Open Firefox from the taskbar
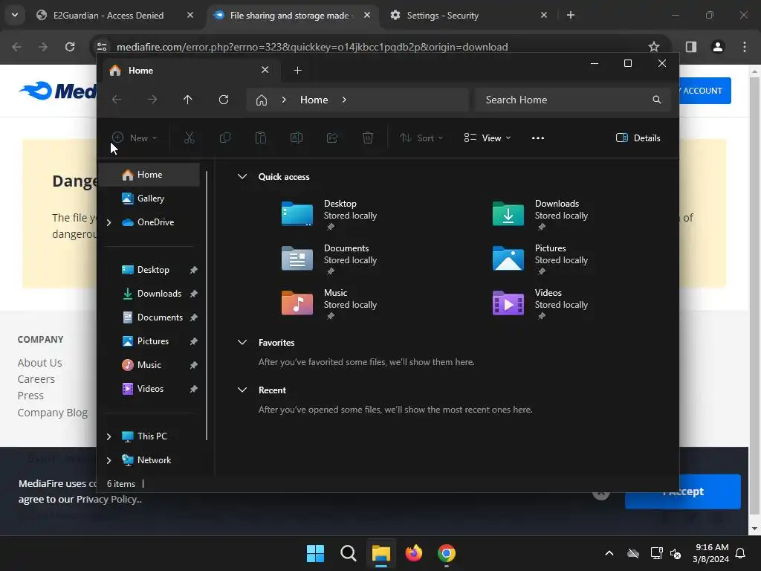Viewport: 761px width, 571px height. pyautogui.click(x=413, y=553)
